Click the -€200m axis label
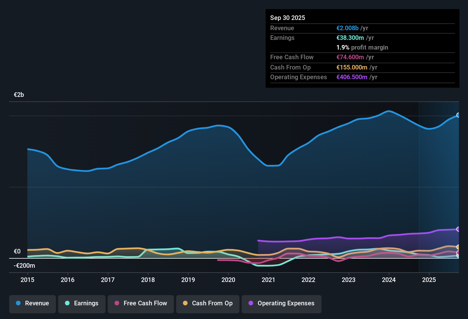 (24, 265)
